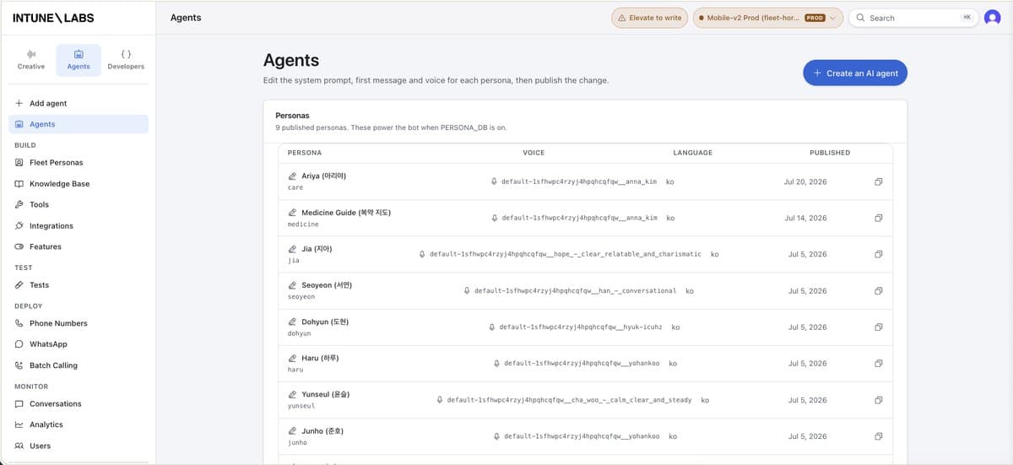Viewport: 1013px width, 465px height.
Task: Click the edit pencil for Junho
Action: coord(292,431)
